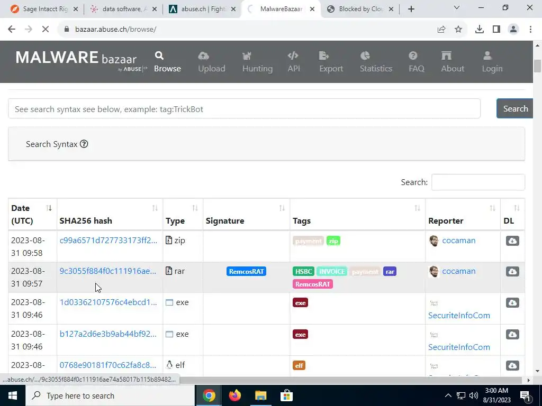Click the Search Syntax help icon
This screenshot has width=542, height=406.
click(84, 144)
